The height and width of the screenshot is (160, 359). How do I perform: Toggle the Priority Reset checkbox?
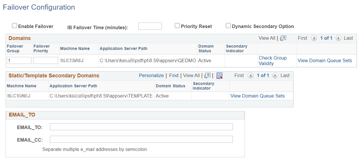click(x=177, y=26)
